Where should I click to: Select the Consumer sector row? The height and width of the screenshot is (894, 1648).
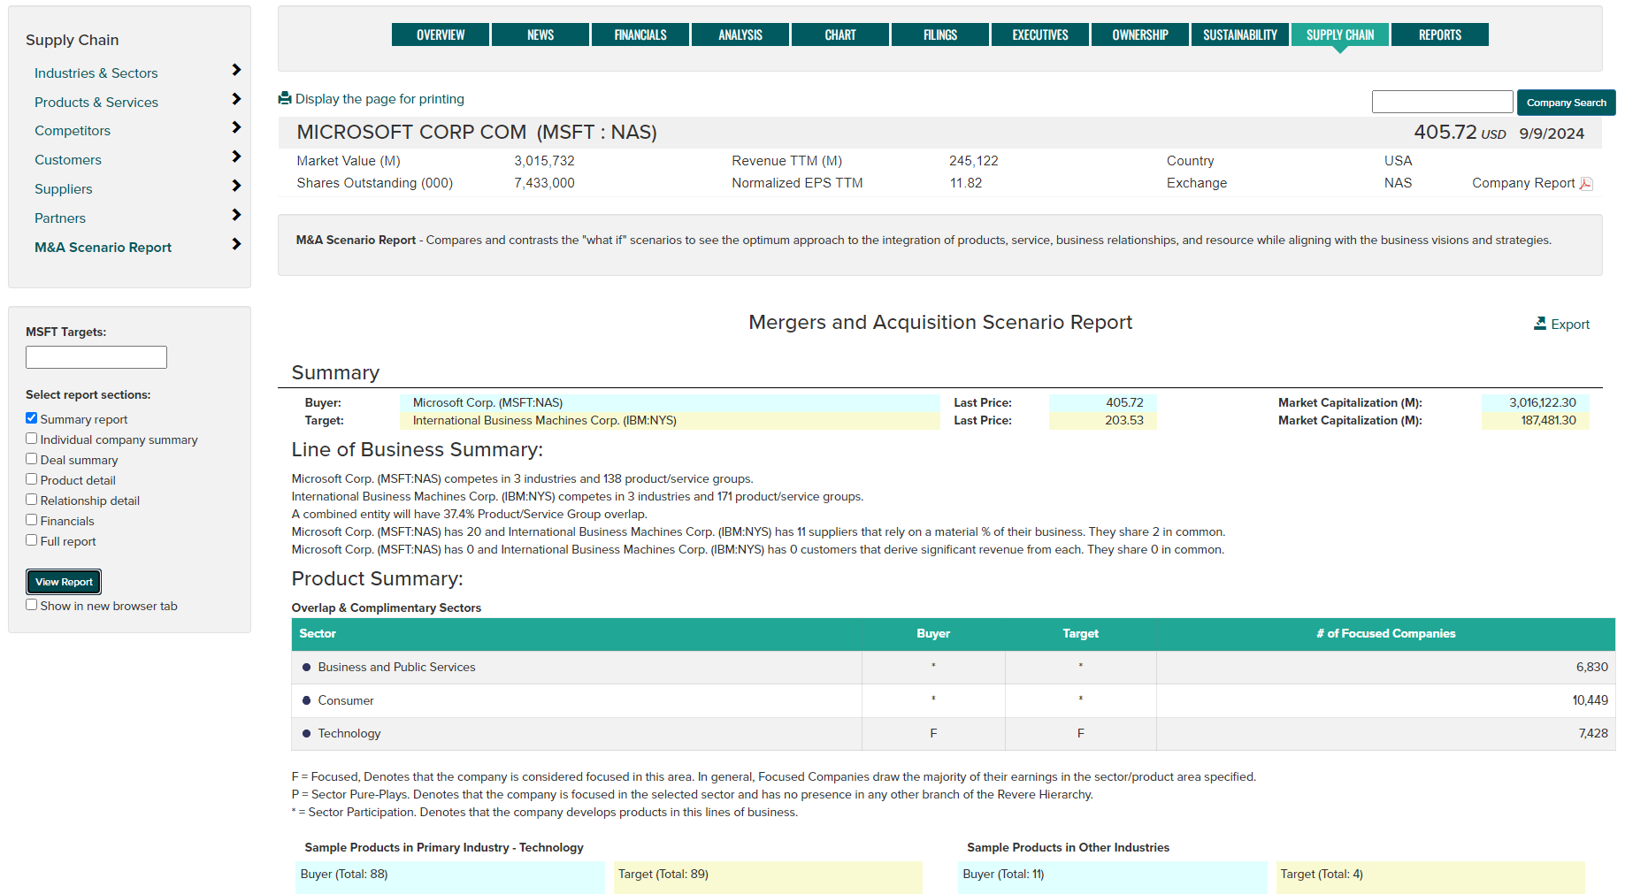point(954,700)
